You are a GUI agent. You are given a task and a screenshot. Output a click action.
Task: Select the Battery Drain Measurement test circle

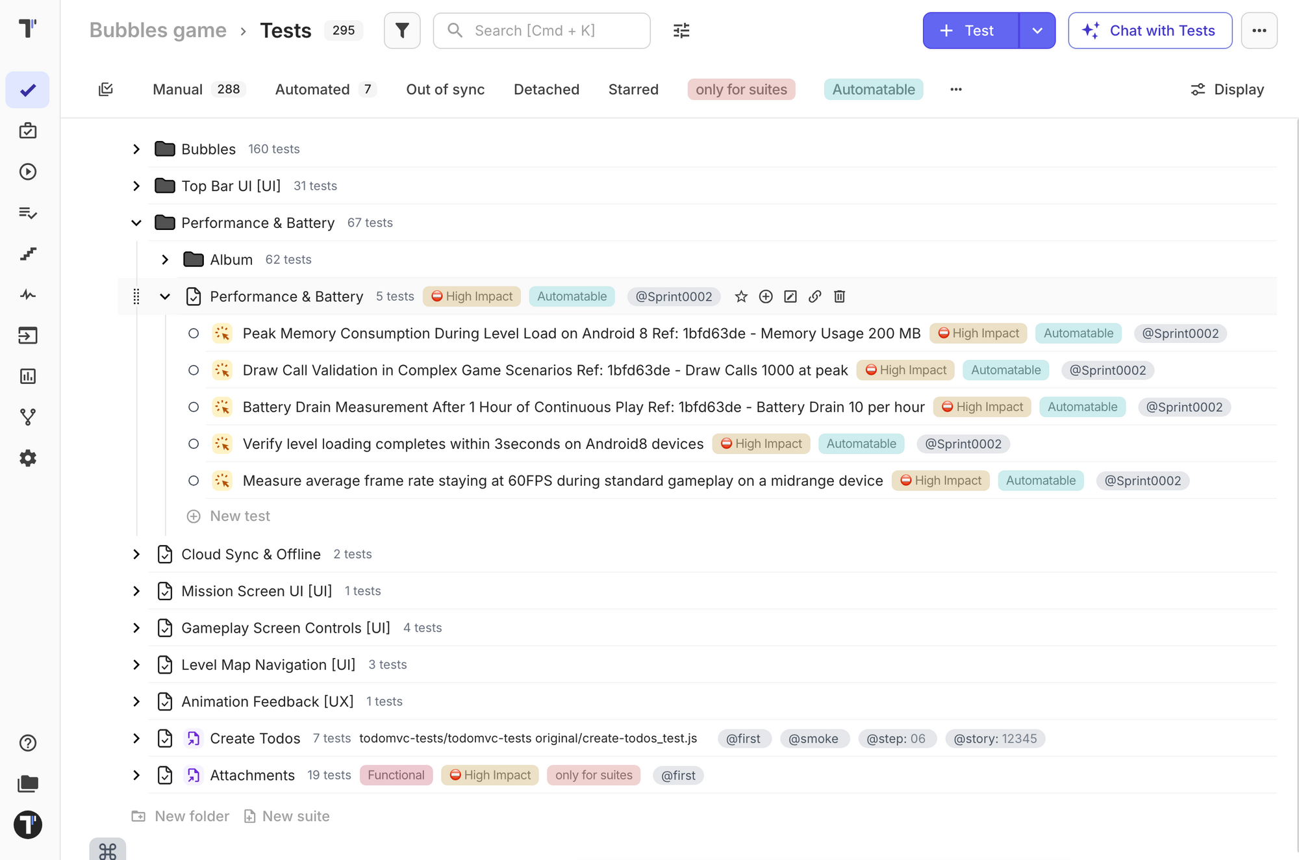(x=194, y=407)
